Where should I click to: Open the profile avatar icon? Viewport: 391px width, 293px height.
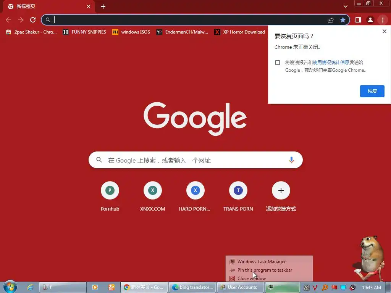click(370, 20)
